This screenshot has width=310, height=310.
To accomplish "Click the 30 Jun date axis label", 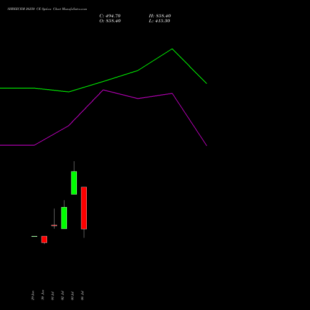I will pos(43,295).
